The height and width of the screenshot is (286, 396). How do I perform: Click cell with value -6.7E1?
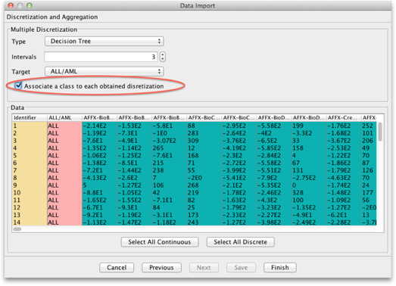99,207
